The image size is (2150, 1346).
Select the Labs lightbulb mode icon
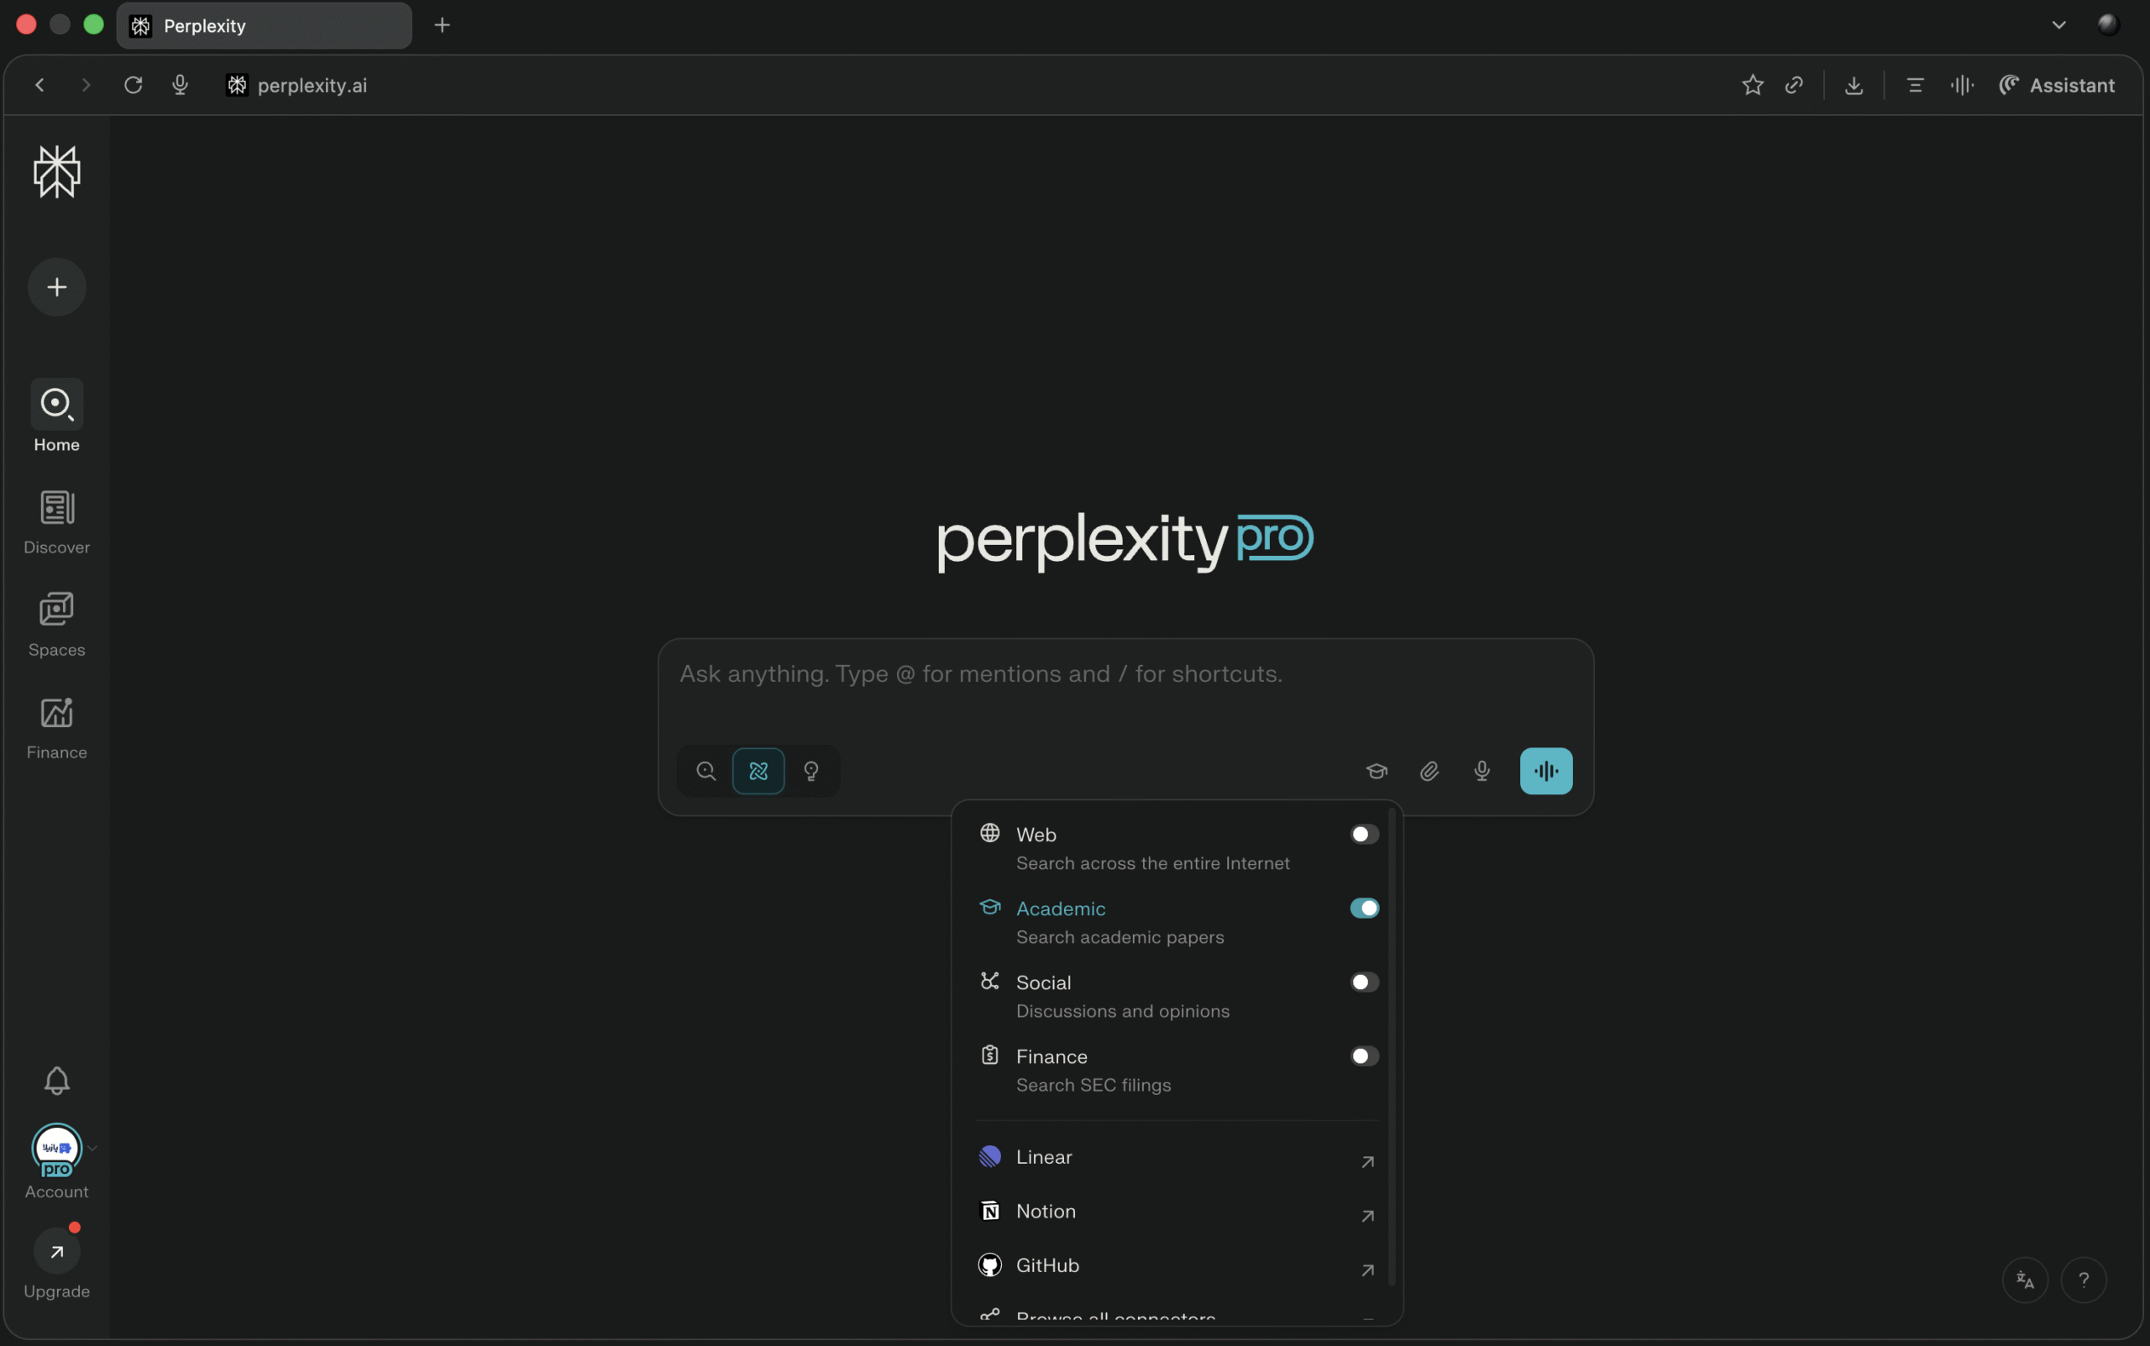(811, 771)
